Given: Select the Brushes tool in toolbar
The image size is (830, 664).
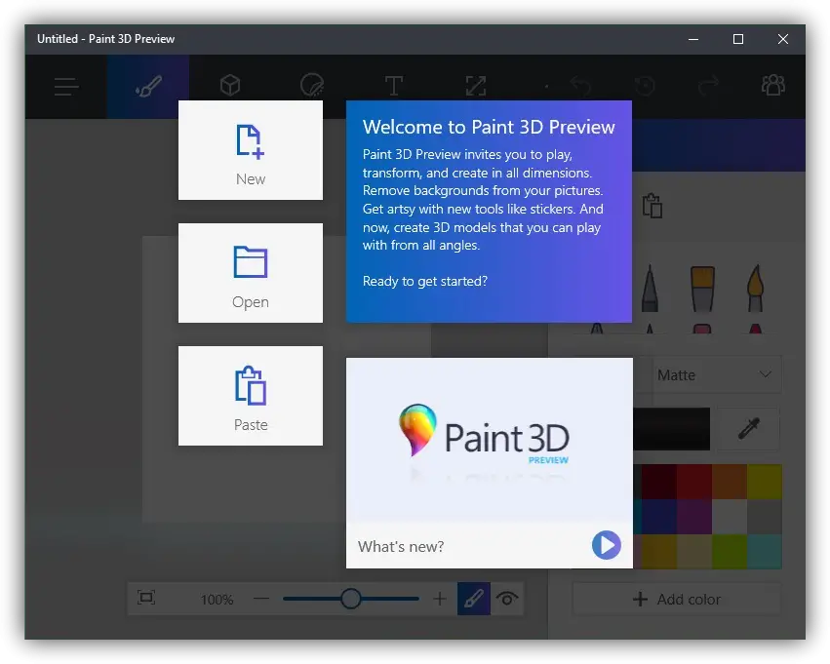Looking at the screenshot, I should [148, 87].
